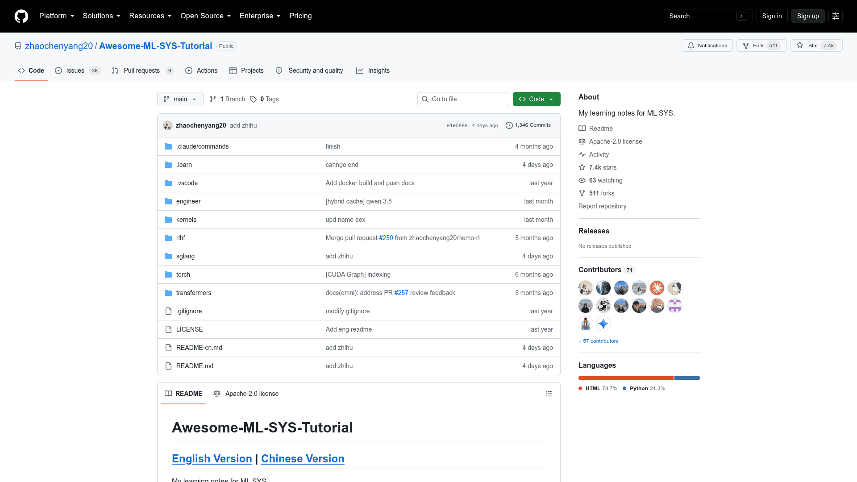Open the Pricing menu item
The image size is (857, 482).
click(x=300, y=16)
